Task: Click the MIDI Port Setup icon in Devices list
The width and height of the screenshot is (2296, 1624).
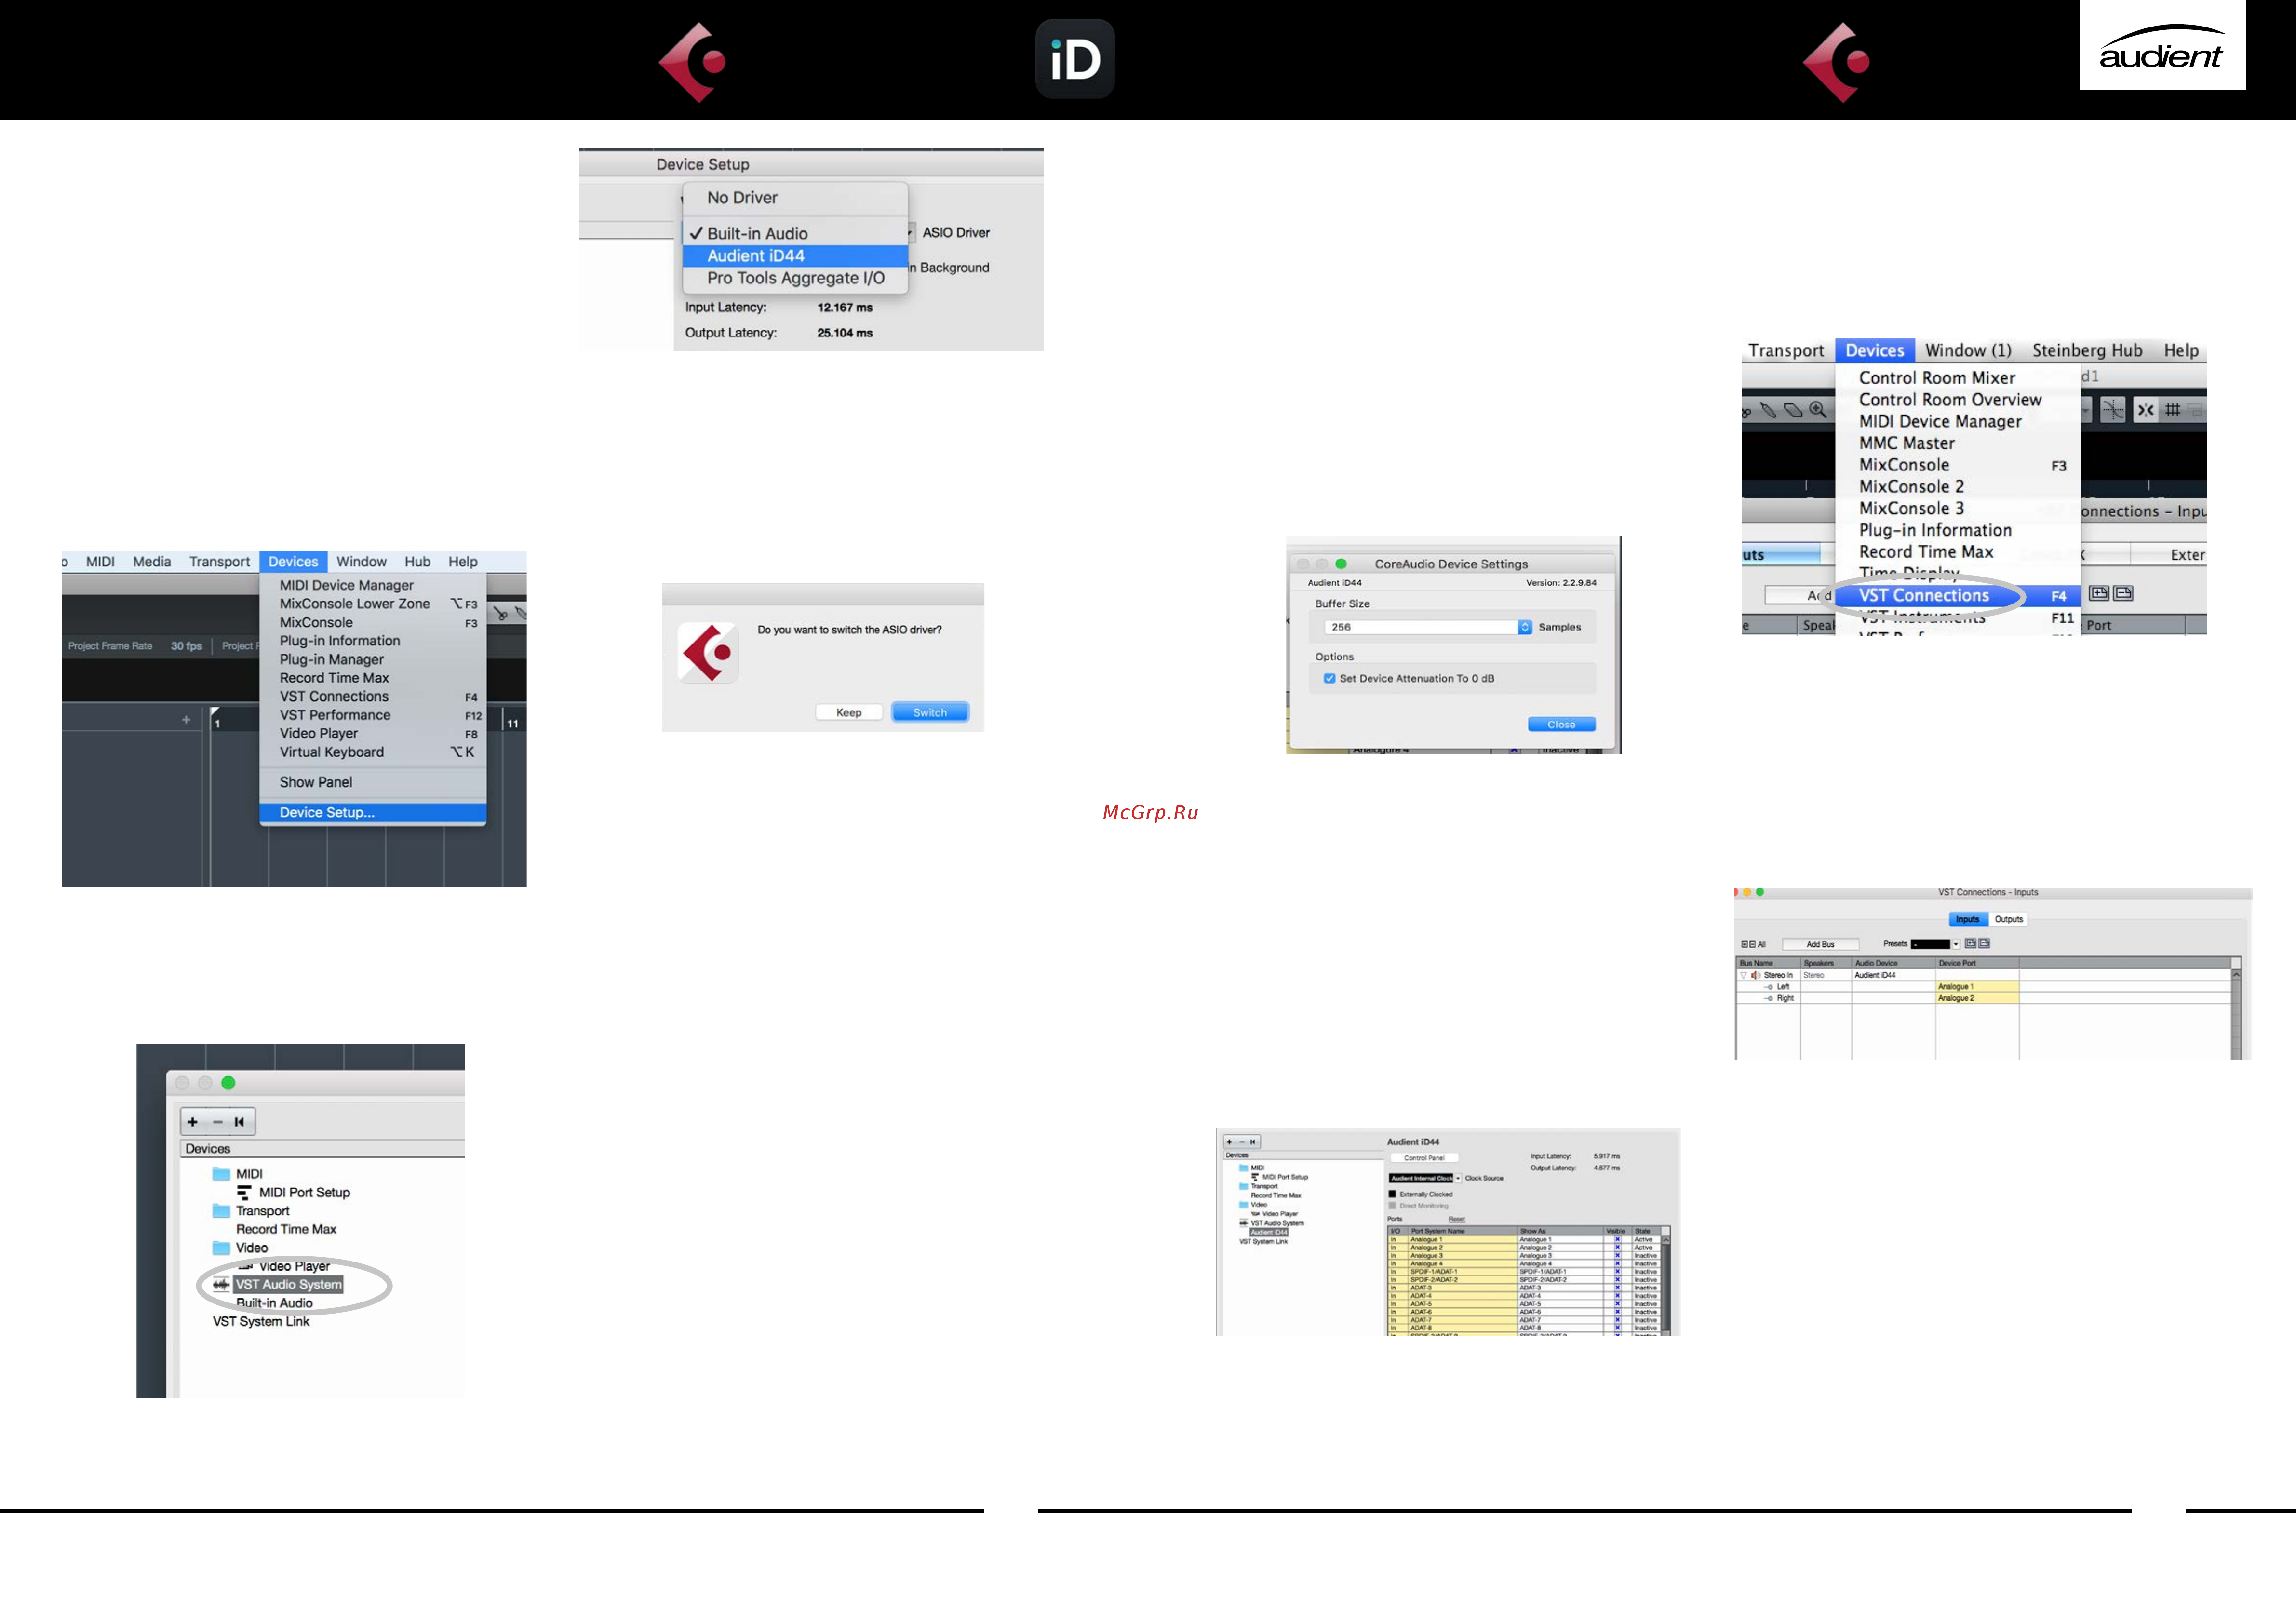Action: [x=244, y=1192]
